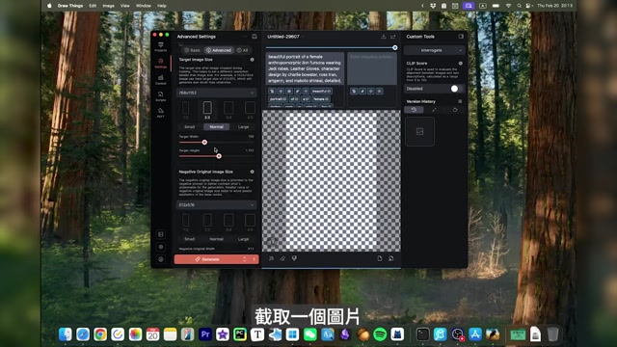Open the Untitled-29607 project title dropdown
Viewport: 617px width, 347px height.
point(285,37)
